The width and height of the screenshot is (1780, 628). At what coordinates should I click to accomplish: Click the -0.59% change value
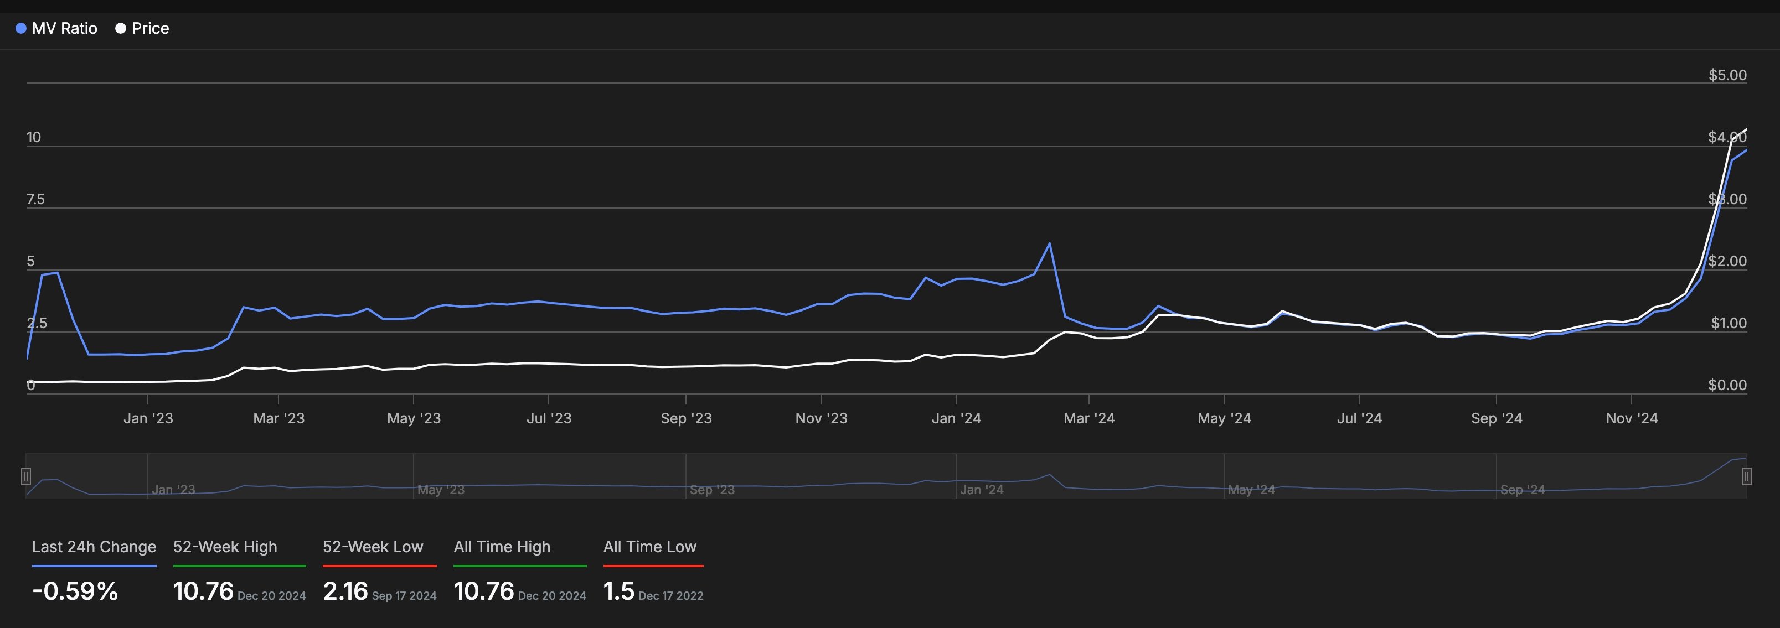[75, 591]
